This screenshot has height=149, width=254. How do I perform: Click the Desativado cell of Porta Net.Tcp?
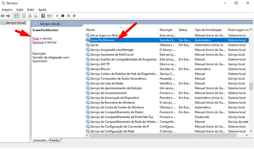[202, 117]
